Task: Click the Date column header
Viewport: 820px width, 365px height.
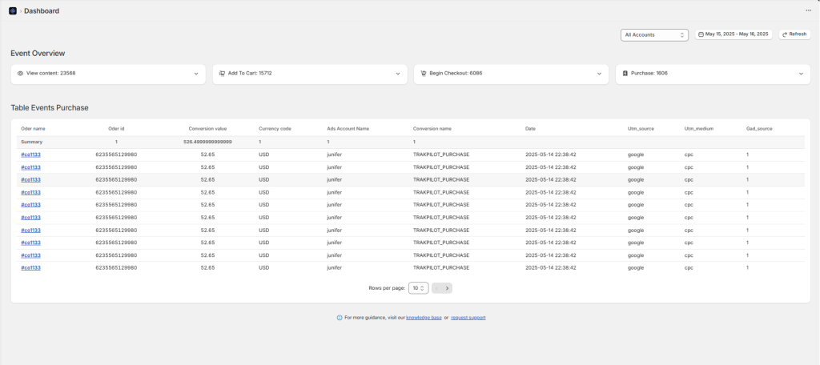Action: coord(530,129)
